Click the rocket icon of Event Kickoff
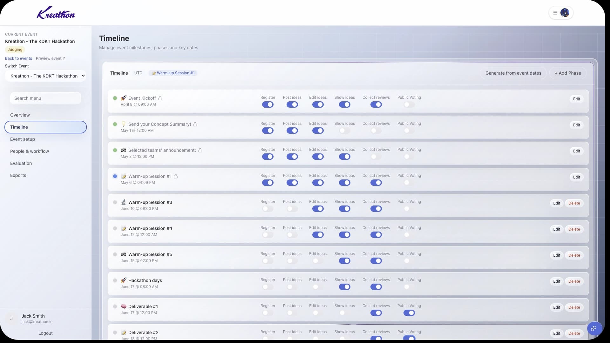Screen dimensions: 610x343 click(x=124, y=98)
